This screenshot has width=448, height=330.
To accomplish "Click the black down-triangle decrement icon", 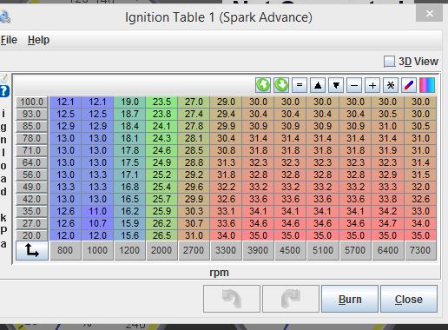I will (336, 85).
